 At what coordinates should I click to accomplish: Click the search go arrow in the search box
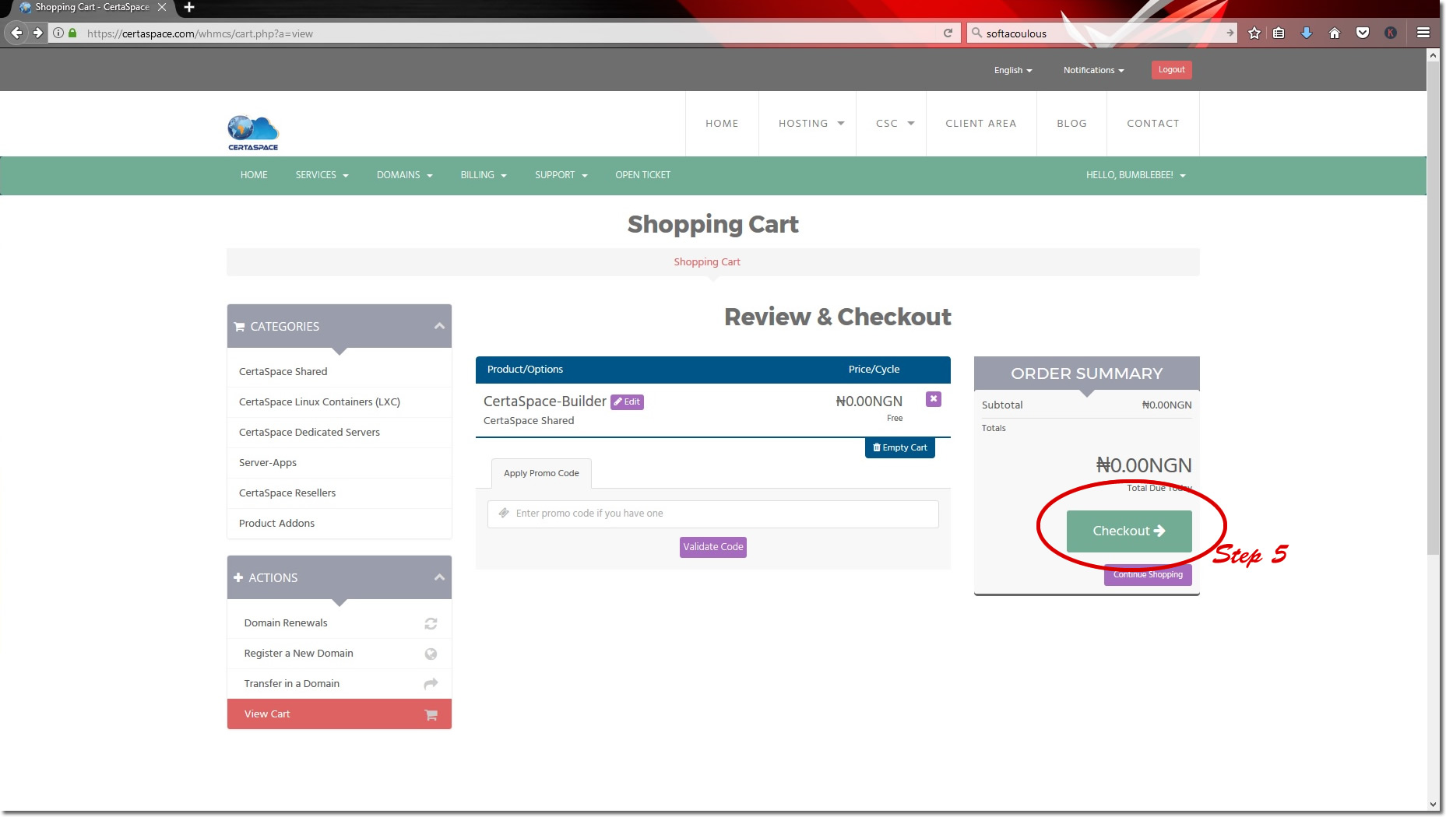(x=1230, y=33)
